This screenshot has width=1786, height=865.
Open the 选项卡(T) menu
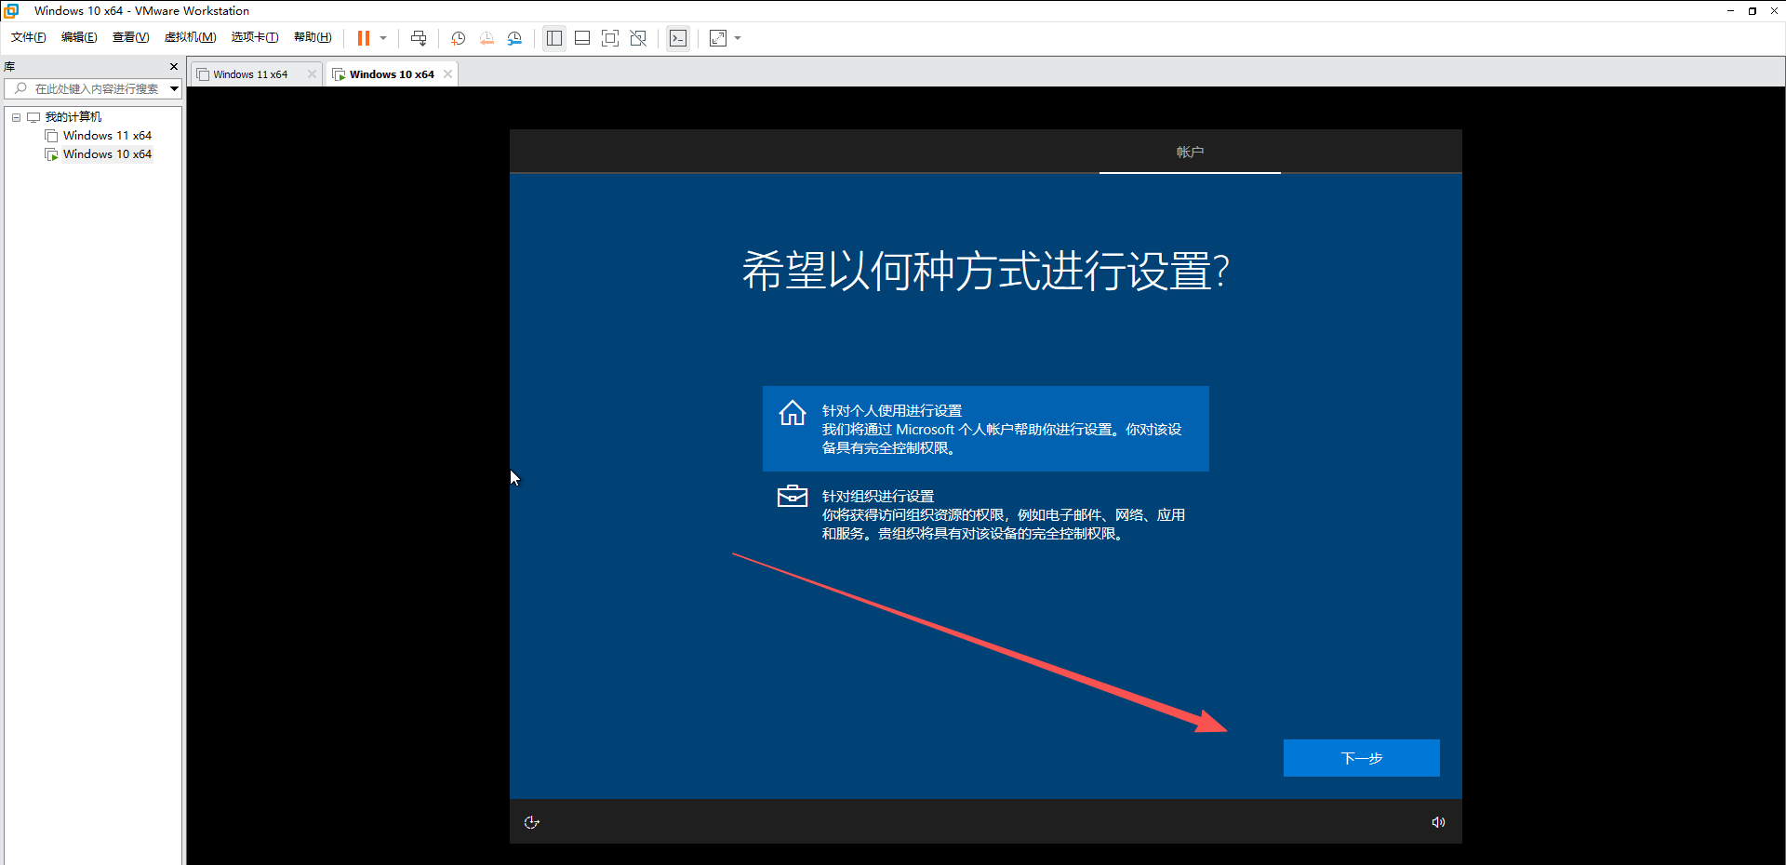click(x=255, y=37)
